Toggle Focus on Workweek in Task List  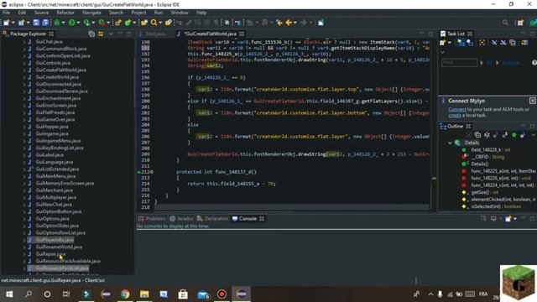(x=482, y=43)
